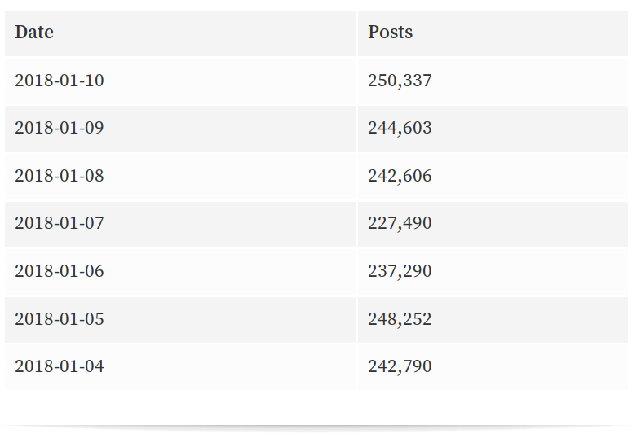This screenshot has width=641, height=438.
Task: Select the 242,790 posts value
Action: (400, 366)
